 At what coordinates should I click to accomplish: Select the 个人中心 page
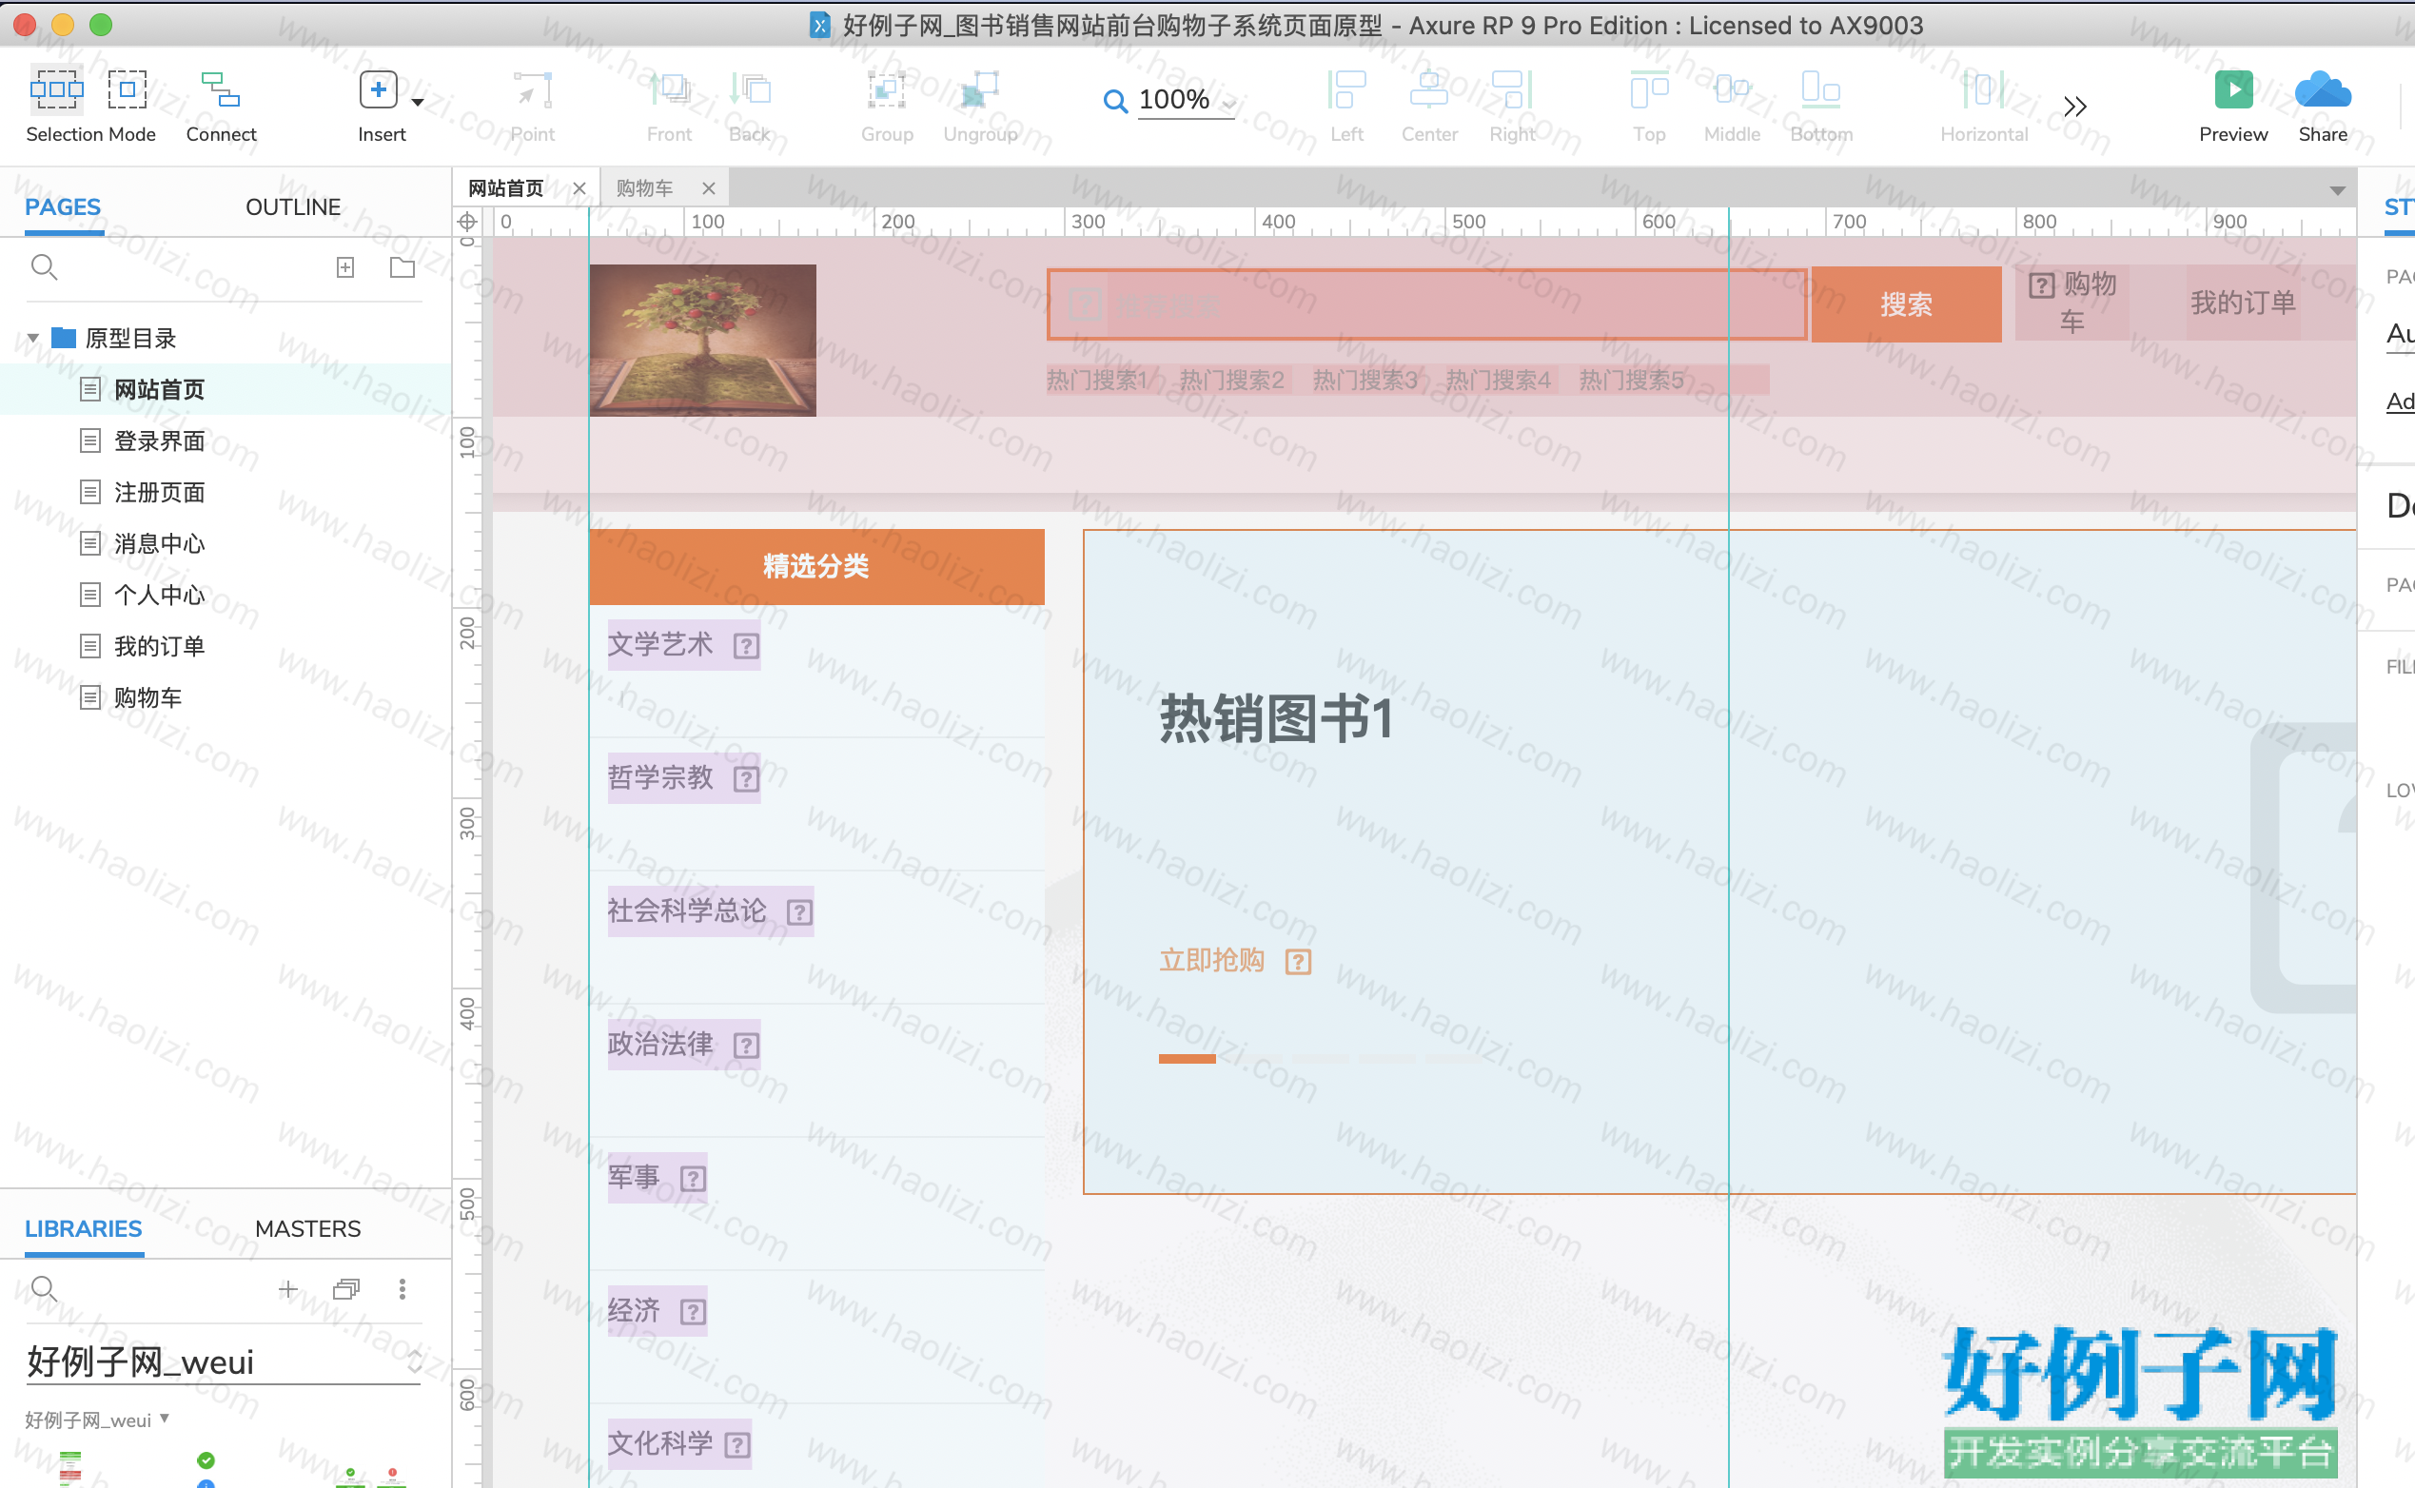[226, 595]
